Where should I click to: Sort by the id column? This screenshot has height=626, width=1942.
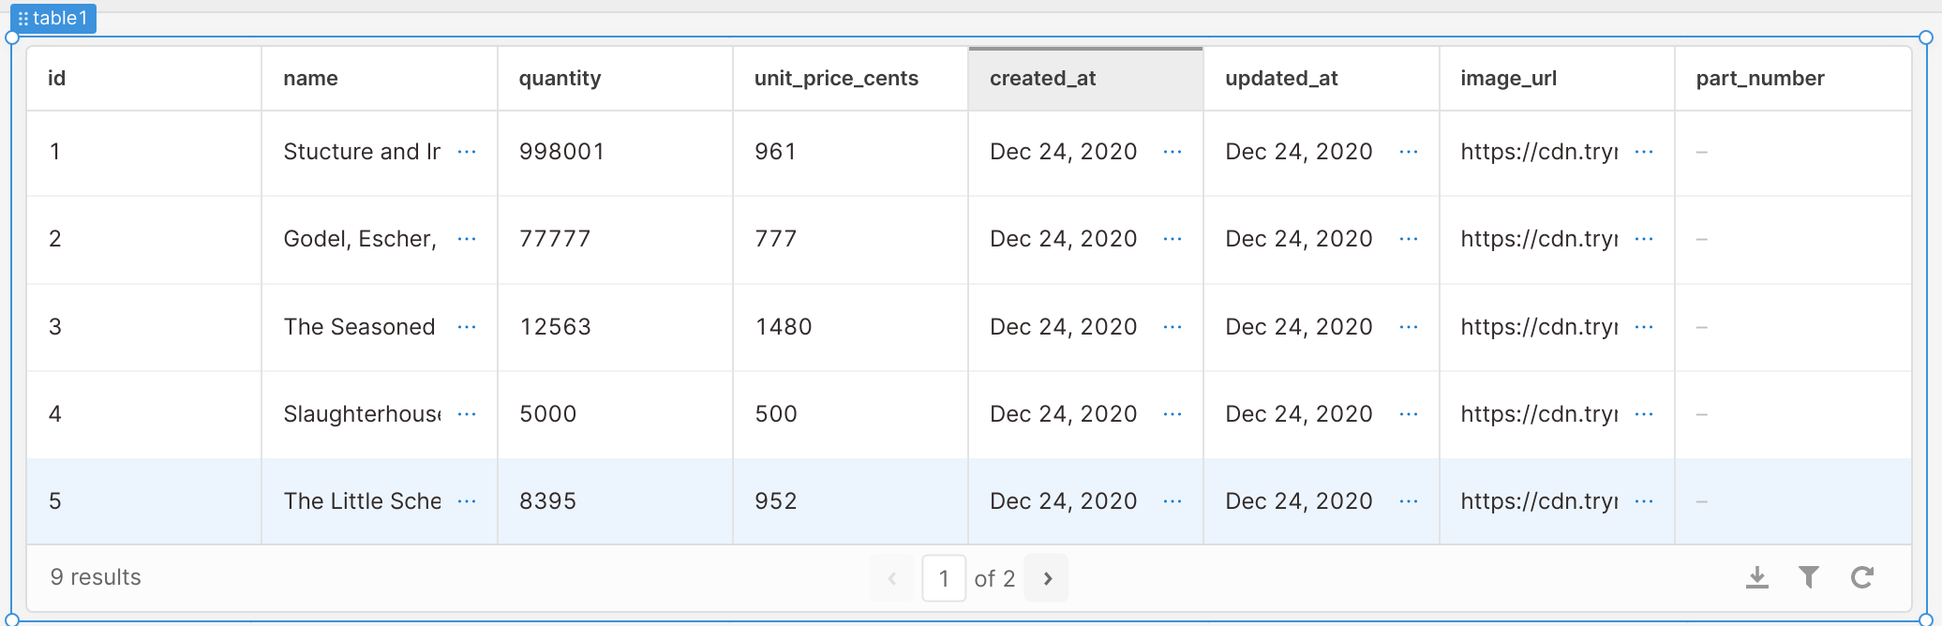(x=56, y=78)
